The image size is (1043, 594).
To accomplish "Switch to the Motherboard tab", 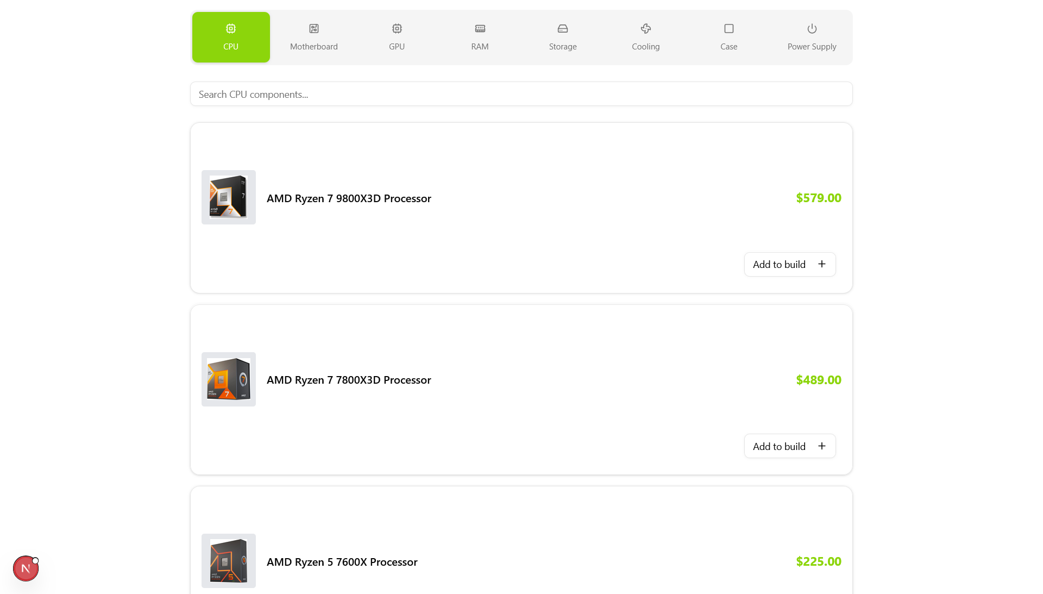I will [x=313, y=37].
